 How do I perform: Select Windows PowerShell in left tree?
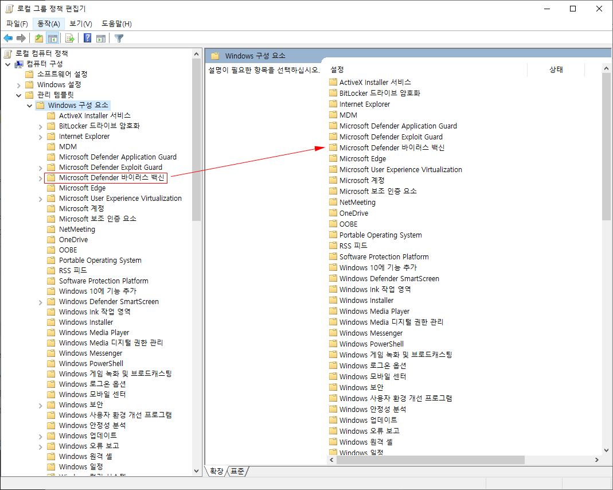point(91,364)
